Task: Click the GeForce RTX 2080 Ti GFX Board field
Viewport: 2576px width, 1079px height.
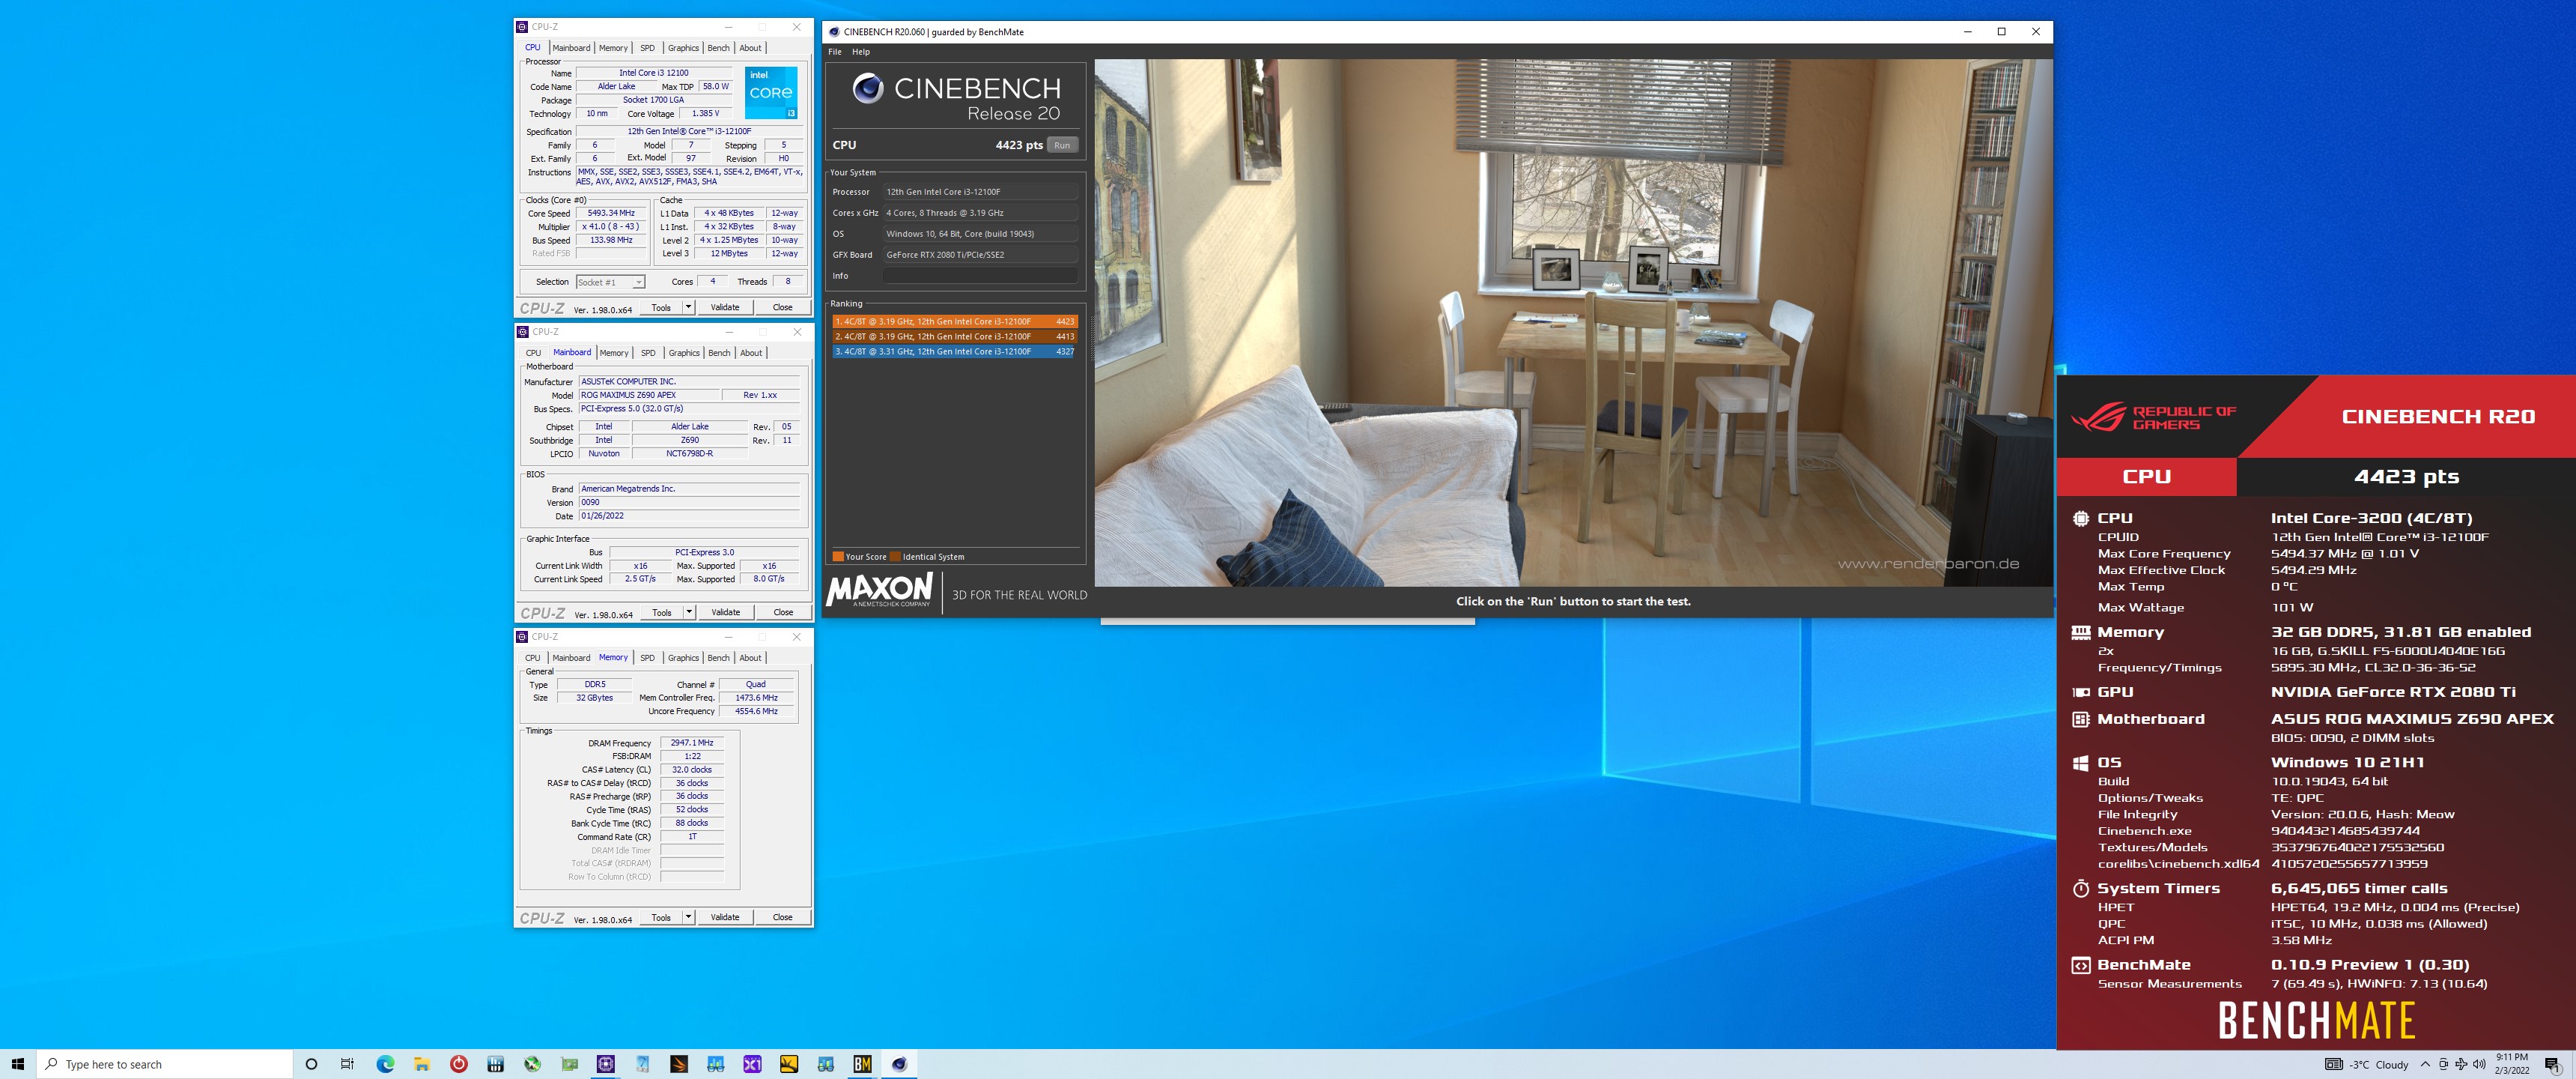Action: [980, 256]
